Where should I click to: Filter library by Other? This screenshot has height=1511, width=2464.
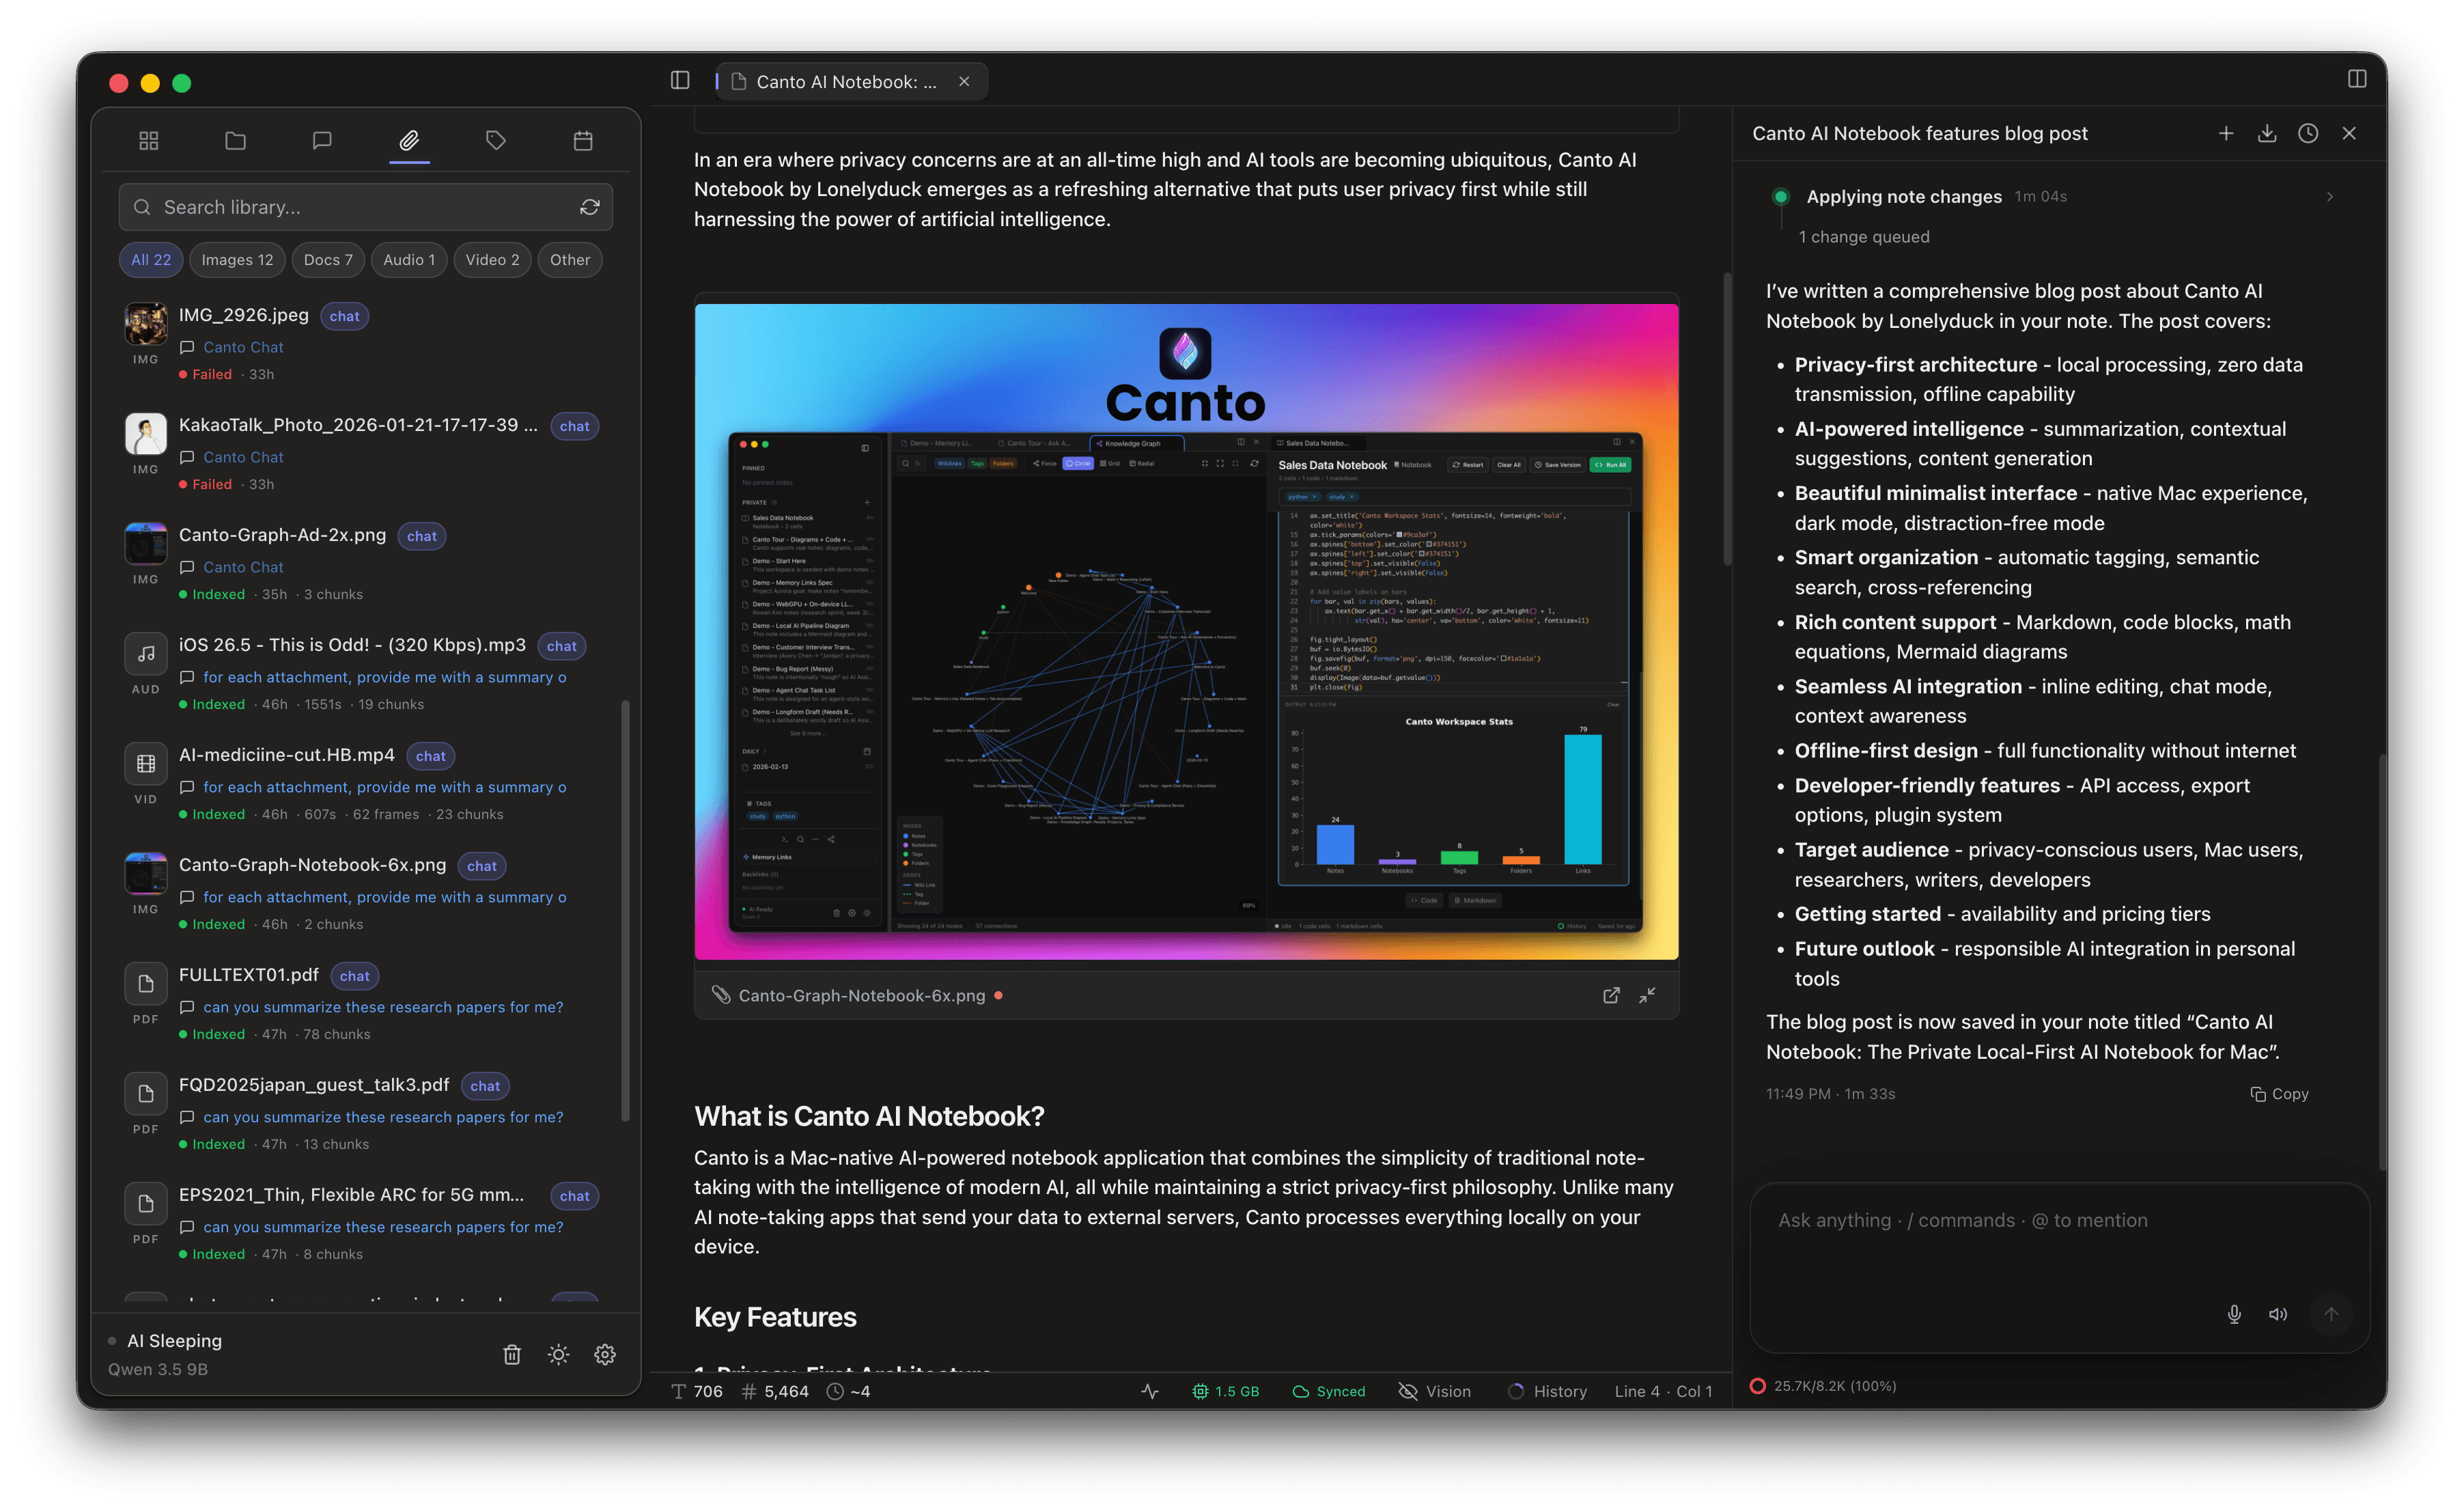coord(570,260)
